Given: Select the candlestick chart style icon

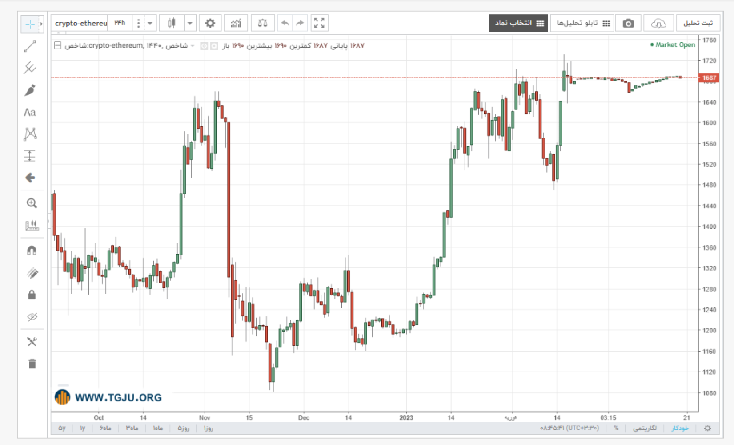Looking at the screenshot, I should click(x=172, y=23).
